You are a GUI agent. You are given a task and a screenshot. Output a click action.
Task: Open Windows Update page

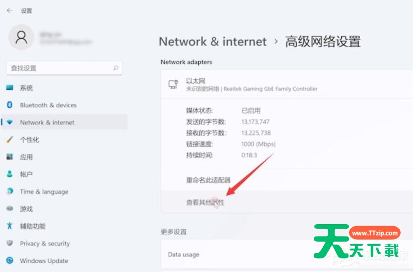point(64,261)
